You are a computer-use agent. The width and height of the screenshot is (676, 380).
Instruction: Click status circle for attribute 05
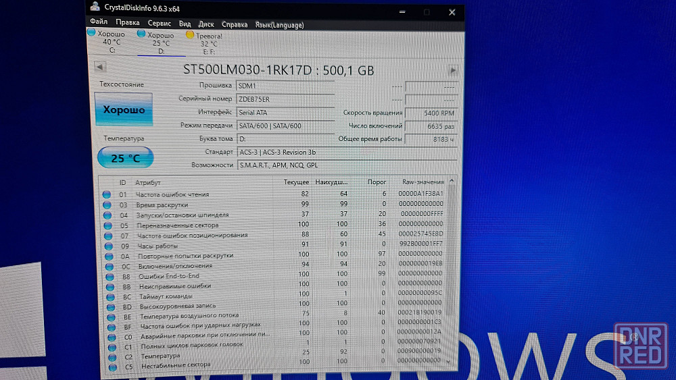[x=107, y=225]
